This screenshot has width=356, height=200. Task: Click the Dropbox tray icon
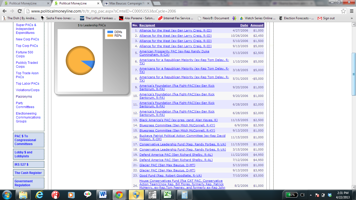(330, 195)
